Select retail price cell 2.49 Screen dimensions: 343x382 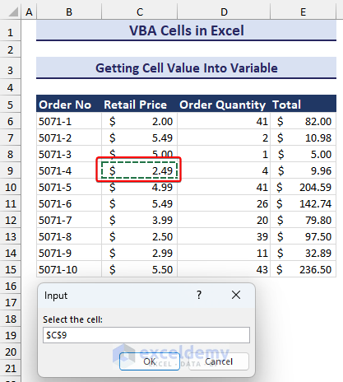(139, 170)
